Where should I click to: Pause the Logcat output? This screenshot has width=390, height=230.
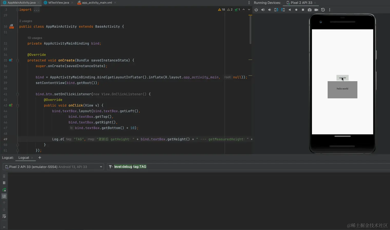click(4, 183)
